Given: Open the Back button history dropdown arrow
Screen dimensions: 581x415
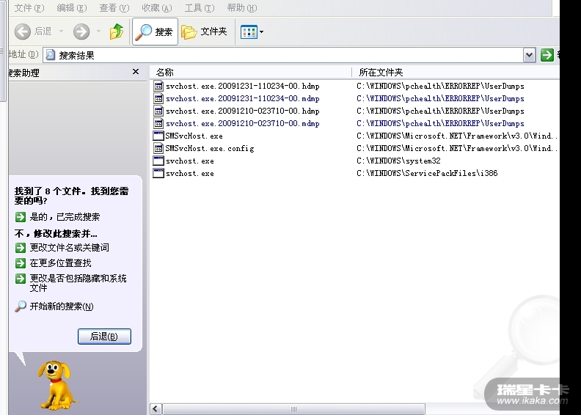Looking at the screenshot, I should (x=62, y=32).
